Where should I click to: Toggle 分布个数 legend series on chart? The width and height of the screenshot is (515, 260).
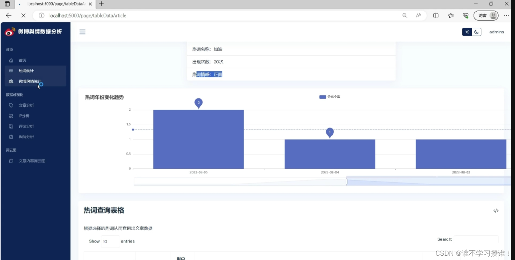(329, 97)
